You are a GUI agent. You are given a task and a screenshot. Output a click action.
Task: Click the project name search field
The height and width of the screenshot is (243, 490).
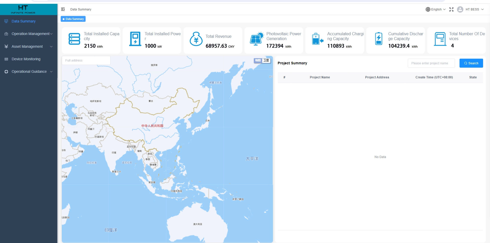click(431, 63)
